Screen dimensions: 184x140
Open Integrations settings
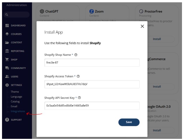coord(18,111)
